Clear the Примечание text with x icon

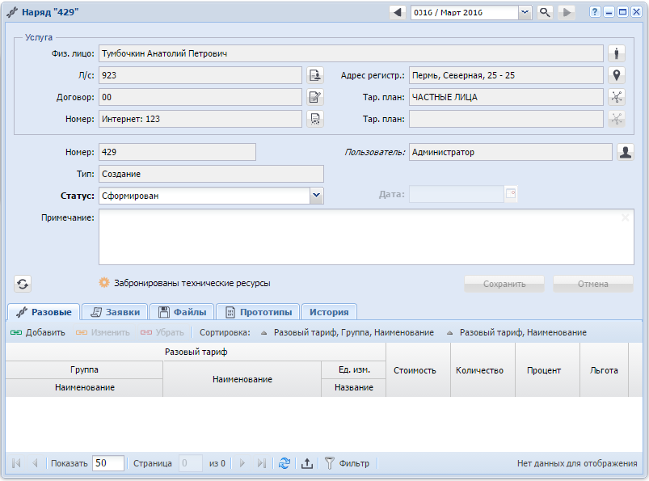pyautogui.click(x=625, y=217)
